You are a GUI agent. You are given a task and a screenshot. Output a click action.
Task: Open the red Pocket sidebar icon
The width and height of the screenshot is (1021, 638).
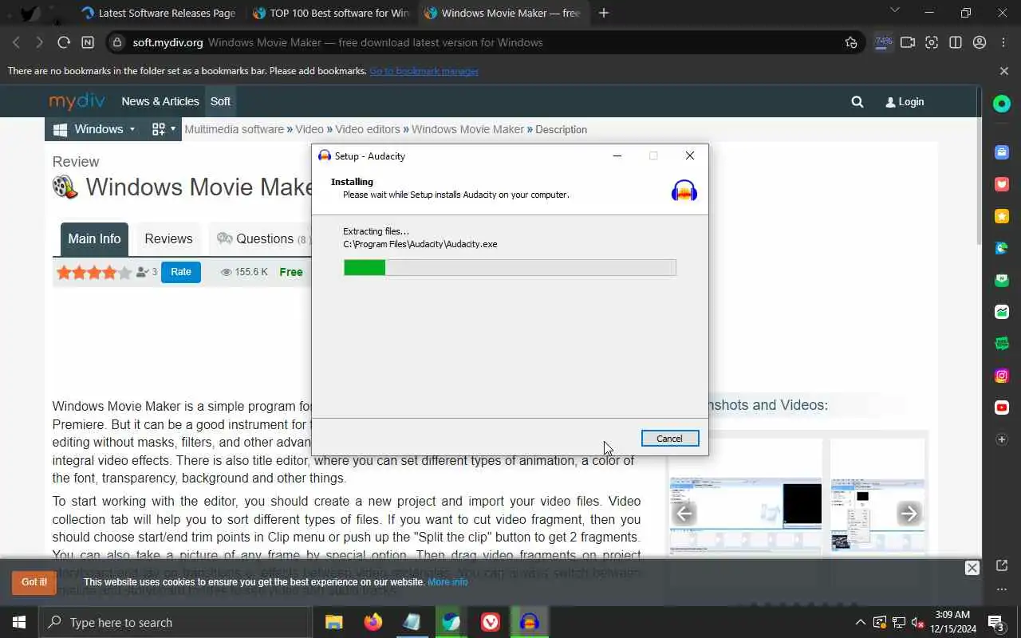1002,184
